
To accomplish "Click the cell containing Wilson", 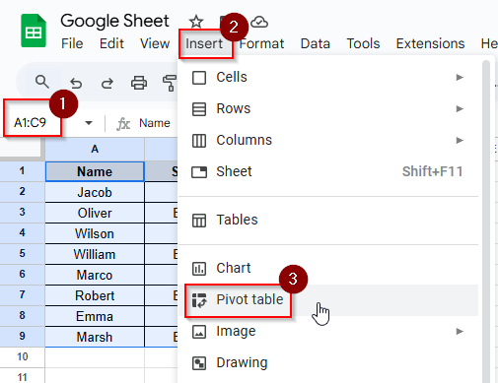I will point(95,233).
